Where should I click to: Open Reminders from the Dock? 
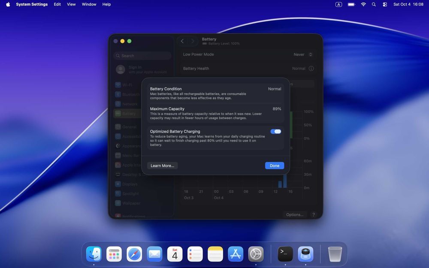click(x=195, y=254)
